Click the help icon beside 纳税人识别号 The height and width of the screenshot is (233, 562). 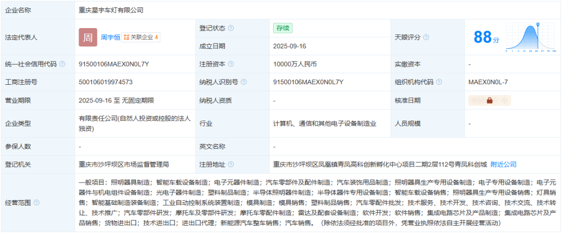(244, 82)
